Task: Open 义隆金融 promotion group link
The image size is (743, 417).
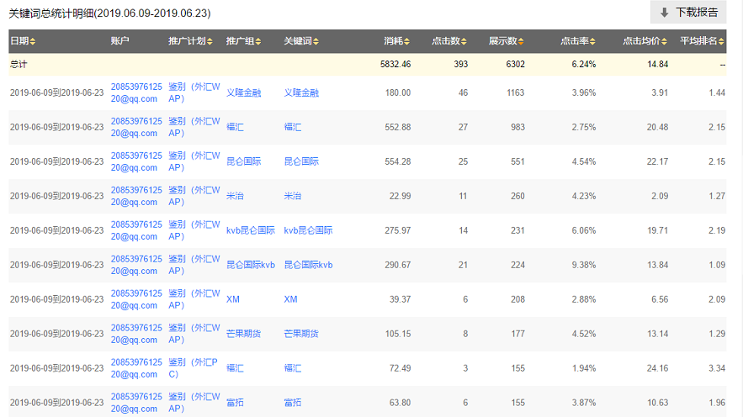Action: click(243, 92)
